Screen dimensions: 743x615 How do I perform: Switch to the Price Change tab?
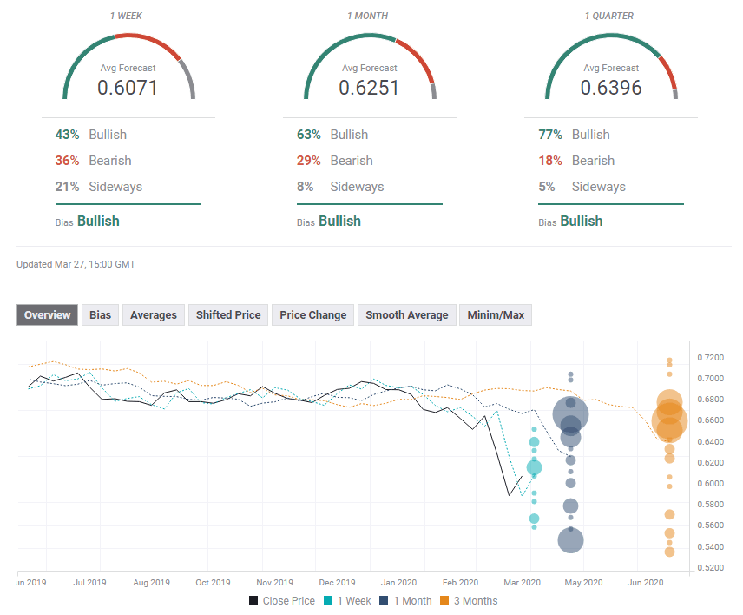pos(312,314)
